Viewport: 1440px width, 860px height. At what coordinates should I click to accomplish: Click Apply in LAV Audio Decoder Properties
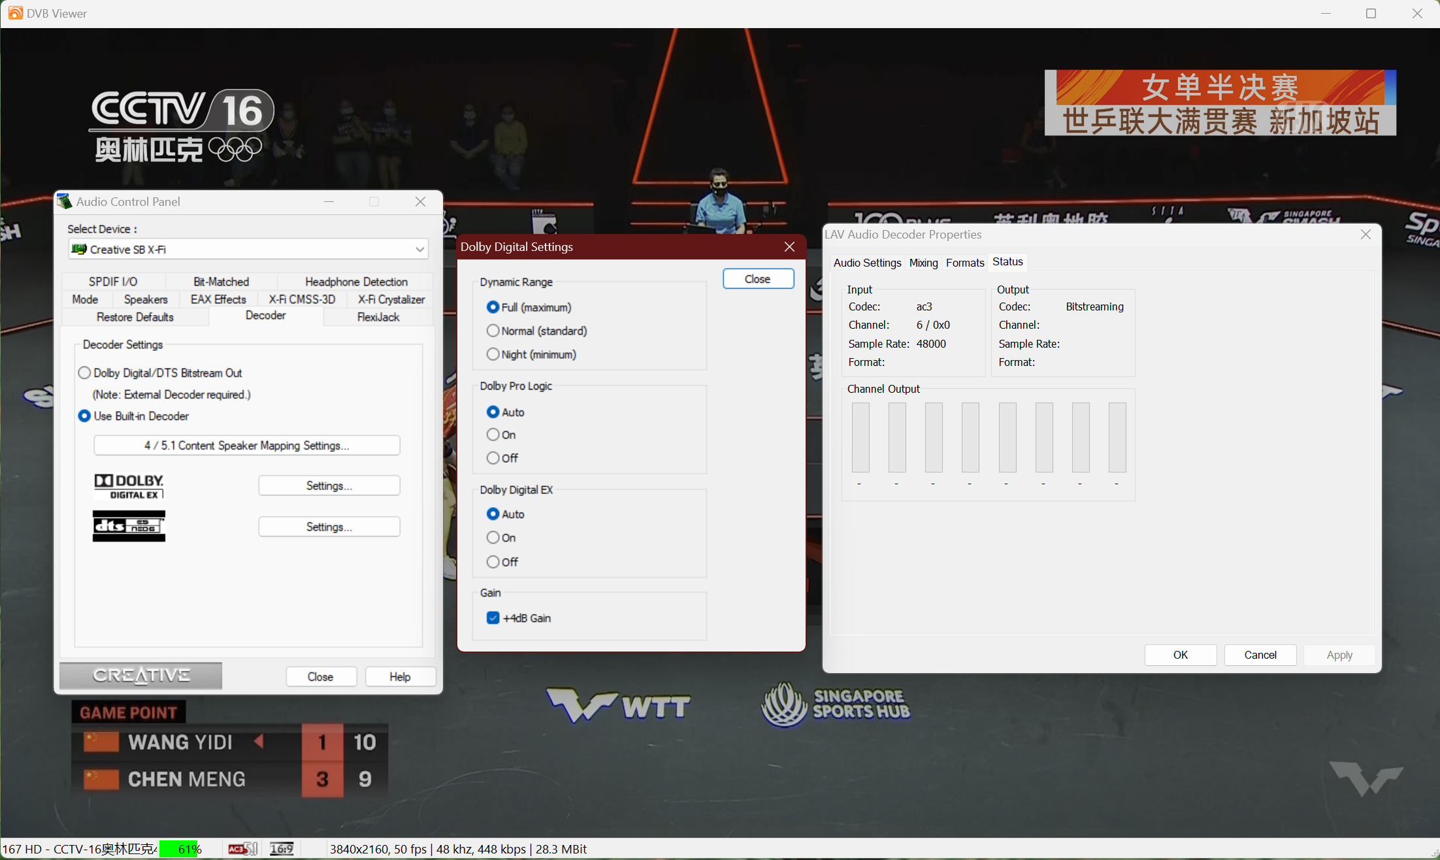tap(1339, 655)
